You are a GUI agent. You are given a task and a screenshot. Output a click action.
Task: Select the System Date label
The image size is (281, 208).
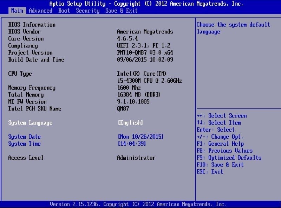pos(24,137)
